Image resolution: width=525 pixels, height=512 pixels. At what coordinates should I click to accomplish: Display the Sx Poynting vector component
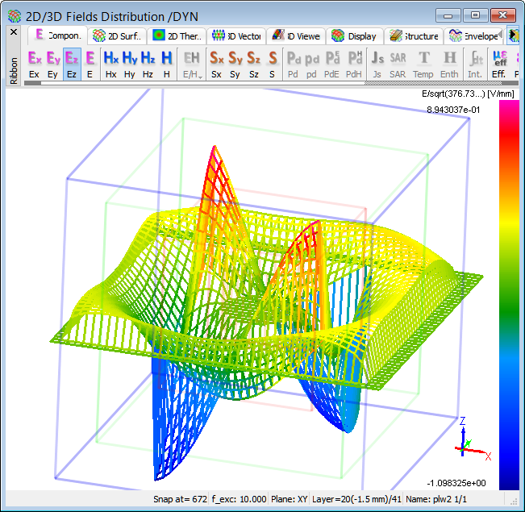coord(217,64)
